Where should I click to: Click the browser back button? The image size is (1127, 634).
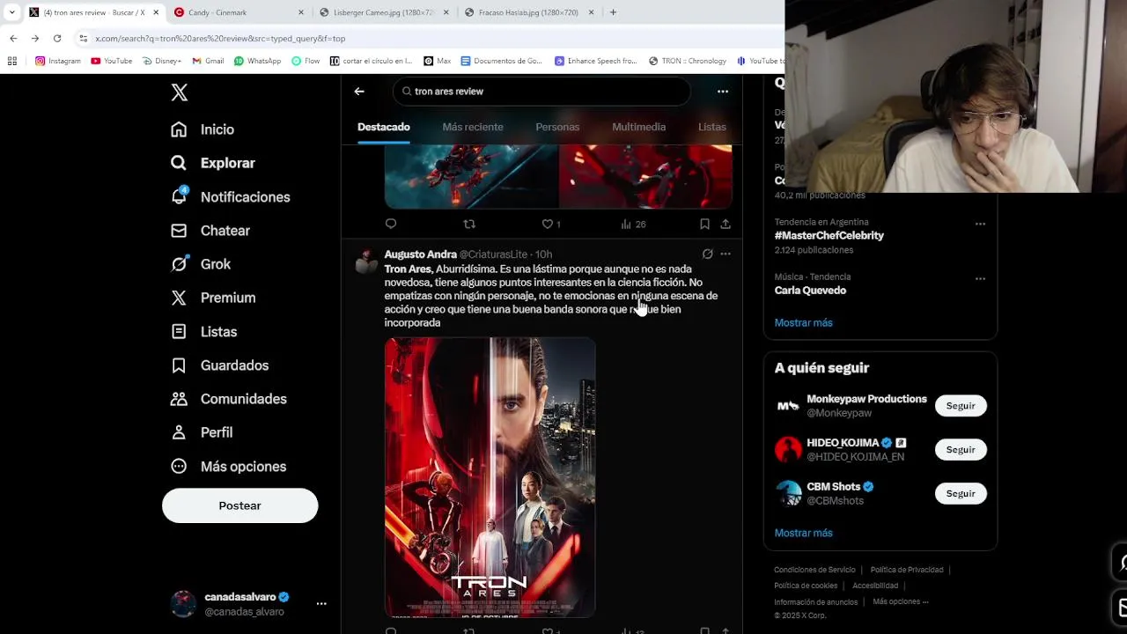(13, 39)
